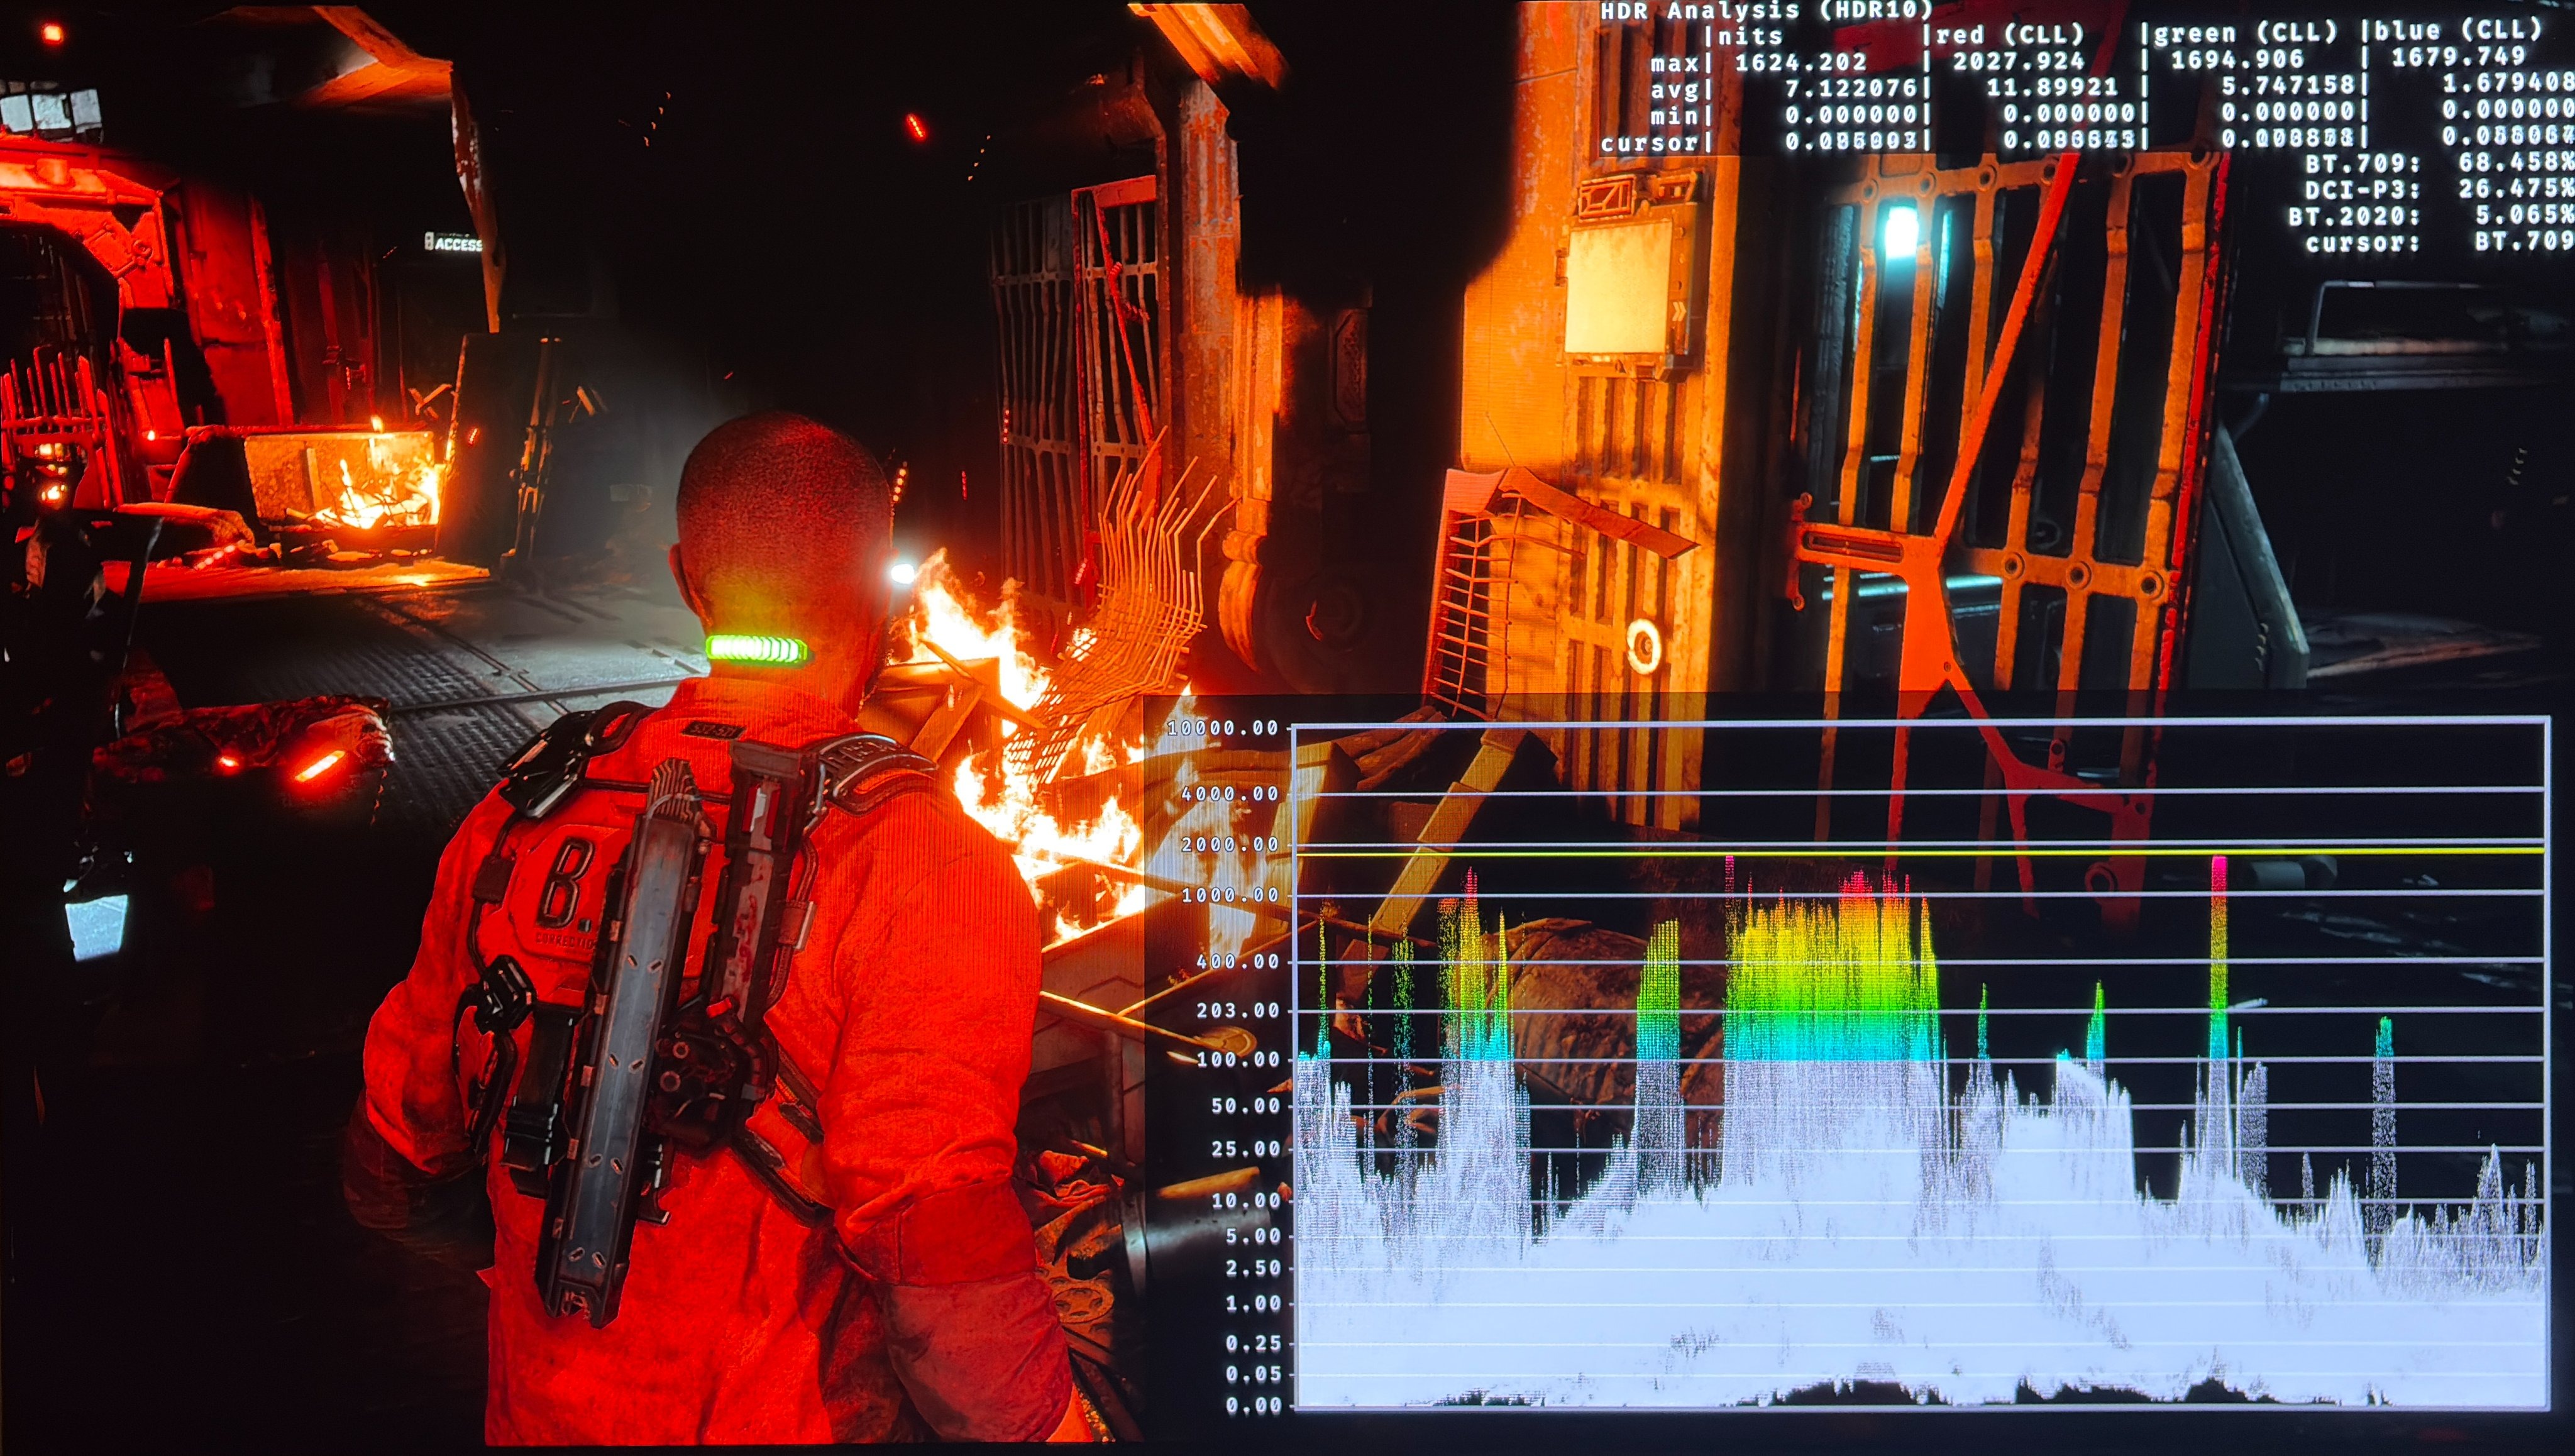2575x1456 pixels.
Task: Click the 10000.00 axis label
Action: 1223,728
